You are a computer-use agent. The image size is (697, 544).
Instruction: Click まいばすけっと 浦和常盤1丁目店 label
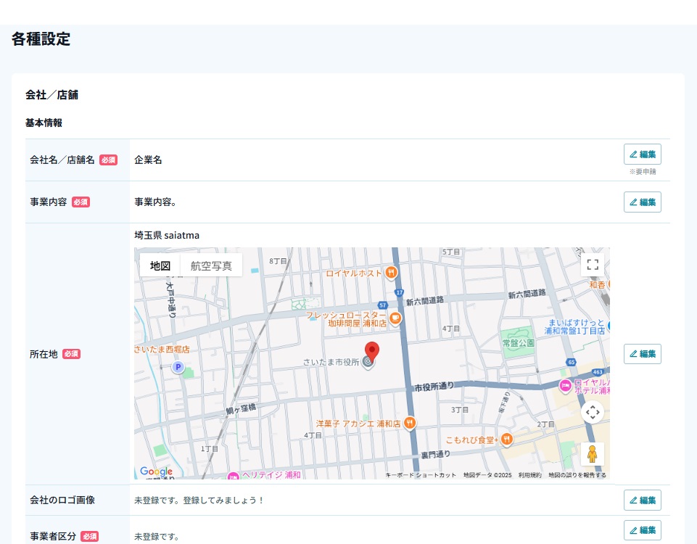pos(574,326)
